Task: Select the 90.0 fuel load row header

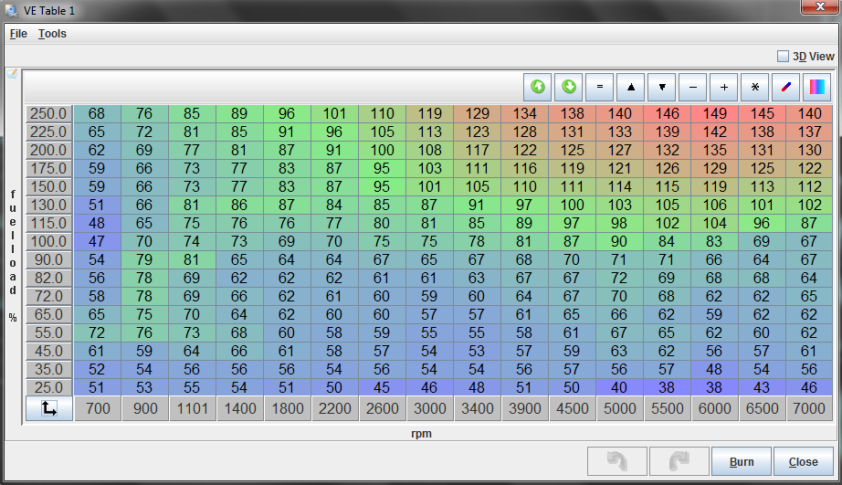Action: click(49, 260)
